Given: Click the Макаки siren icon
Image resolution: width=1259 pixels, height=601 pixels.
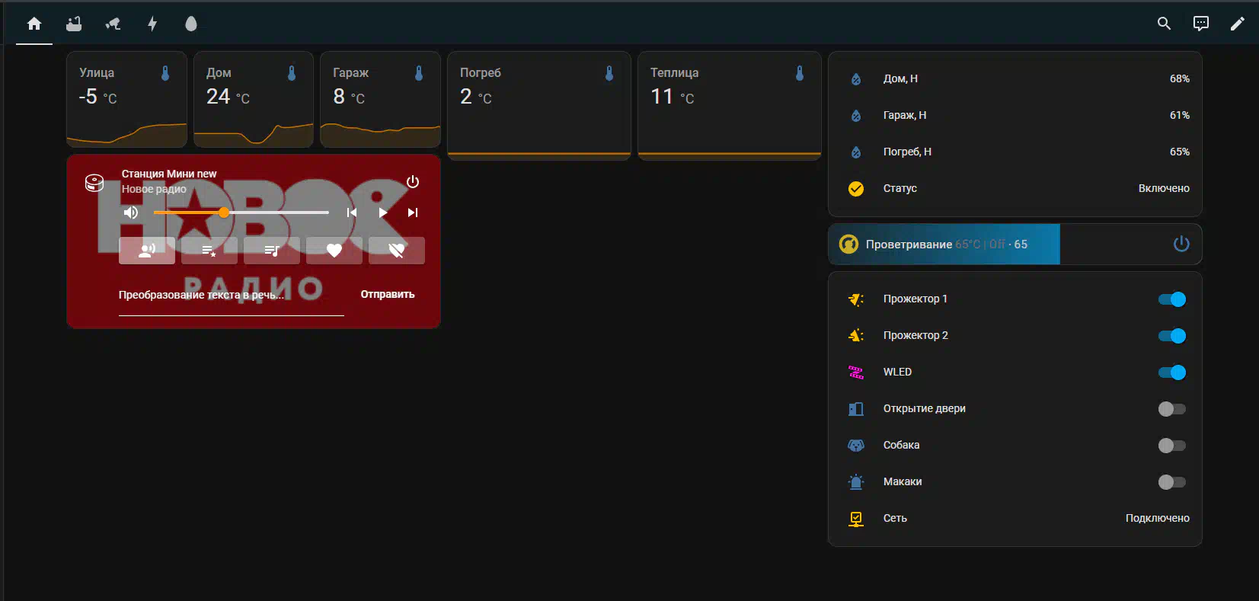Looking at the screenshot, I should (x=856, y=481).
